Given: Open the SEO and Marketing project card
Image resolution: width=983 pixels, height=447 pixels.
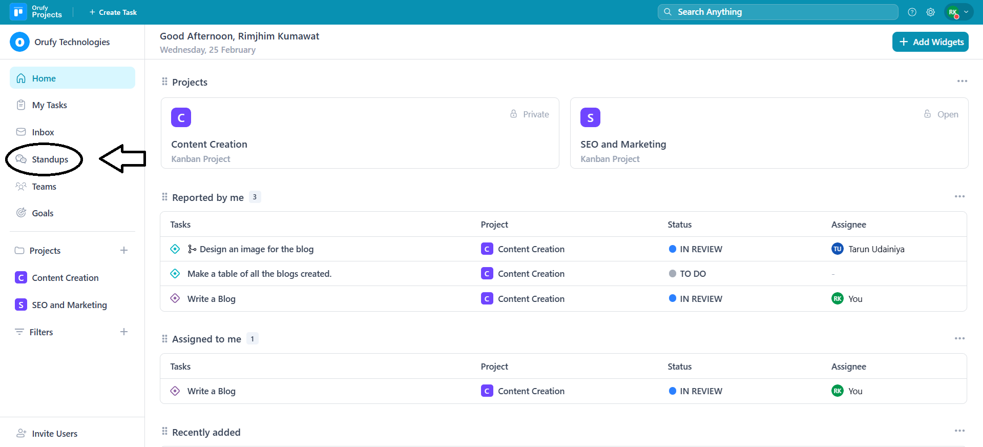Looking at the screenshot, I should tap(768, 133).
